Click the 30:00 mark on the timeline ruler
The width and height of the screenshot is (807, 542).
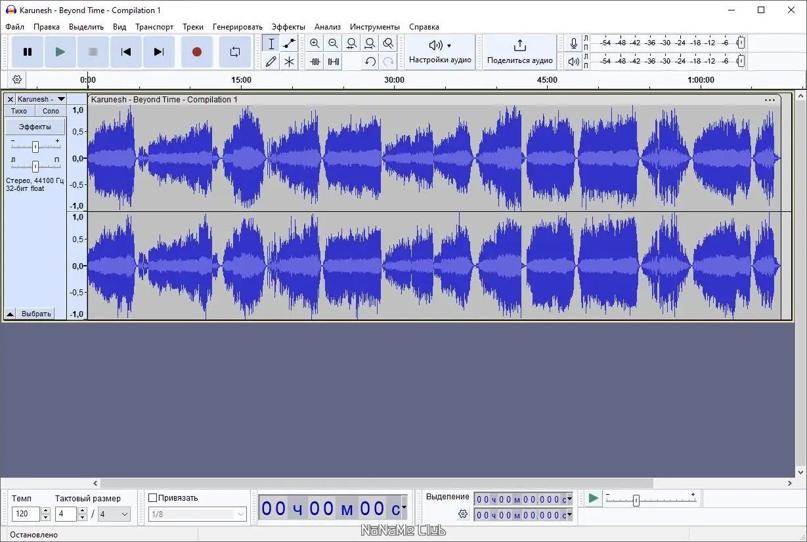pyautogui.click(x=394, y=80)
